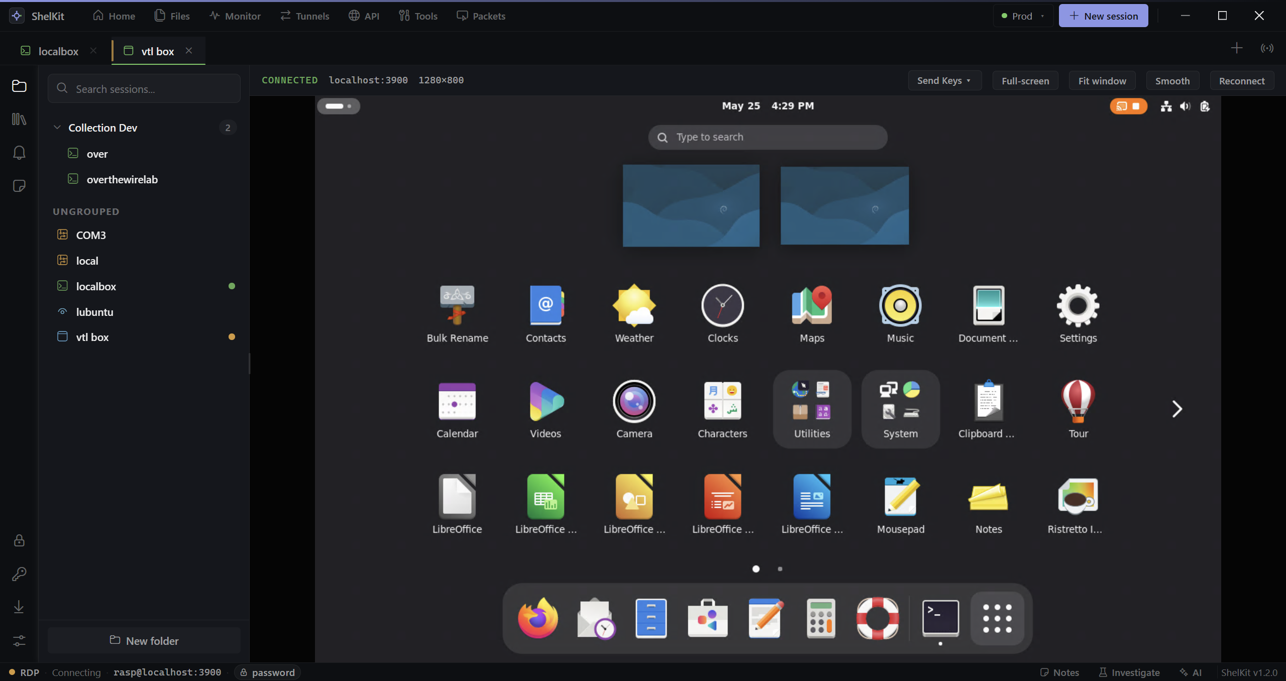This screenshot has height=681, width=1286.
Task: Open the Tunnels menu
Action: click(x=304, y=16)
